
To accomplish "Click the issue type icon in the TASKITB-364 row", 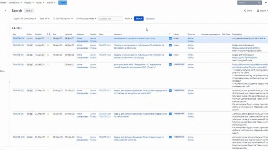I will 170,38.
